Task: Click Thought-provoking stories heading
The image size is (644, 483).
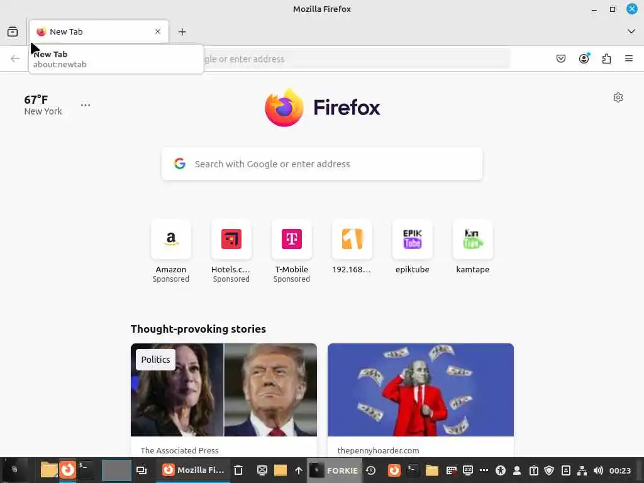Action: click(x=198, y=329)
